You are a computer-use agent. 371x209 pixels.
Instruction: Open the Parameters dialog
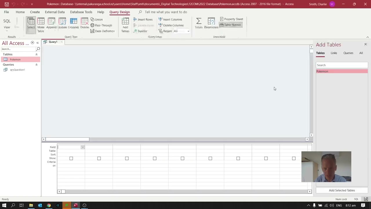tap(211, 24)
